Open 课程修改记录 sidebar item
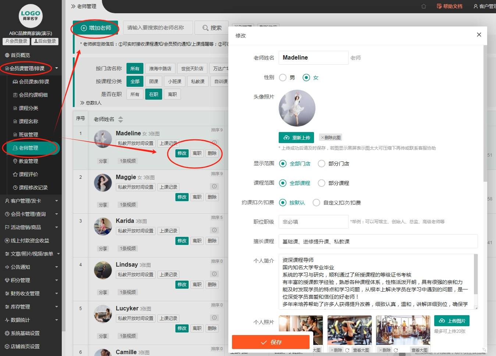This screenshot has width=496, height=356. click(30, 188)
